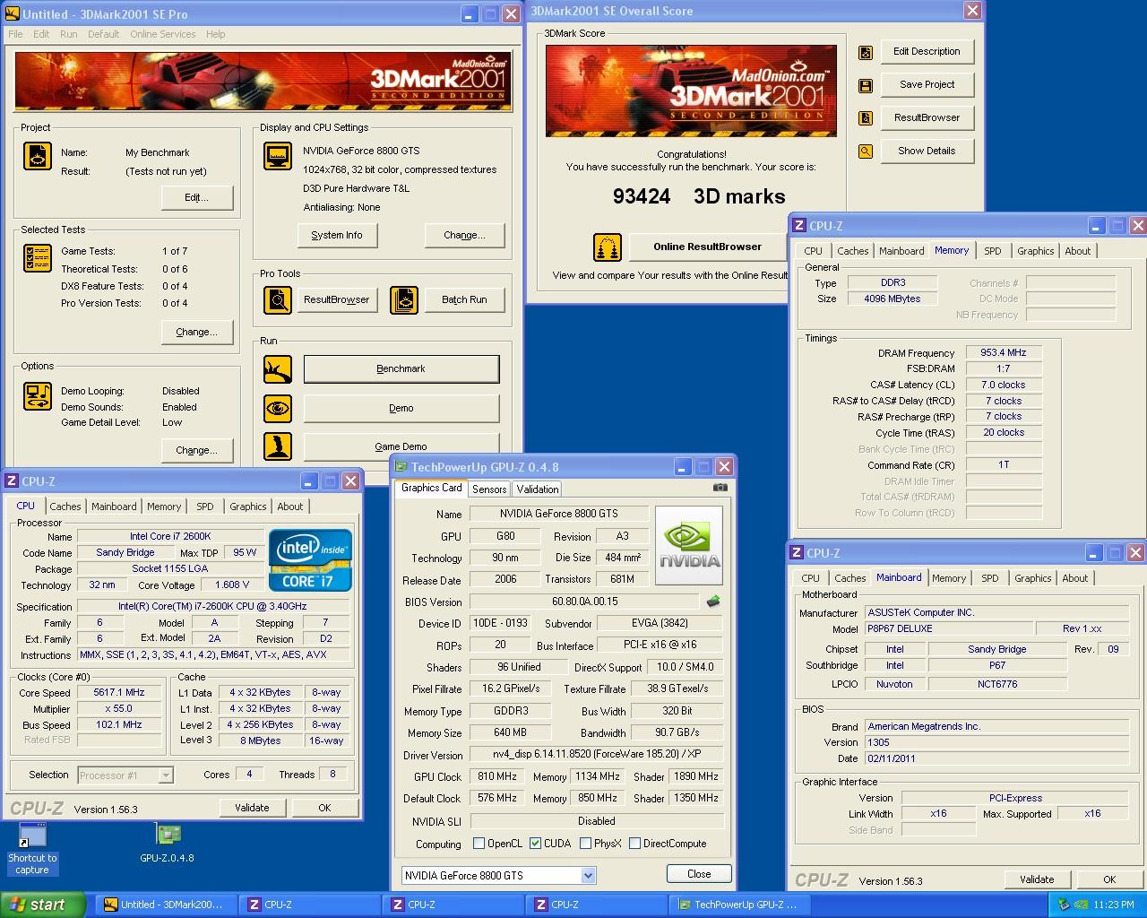
Task: Click the Show Details magnifier icon
Action: [x=866, y=152]
